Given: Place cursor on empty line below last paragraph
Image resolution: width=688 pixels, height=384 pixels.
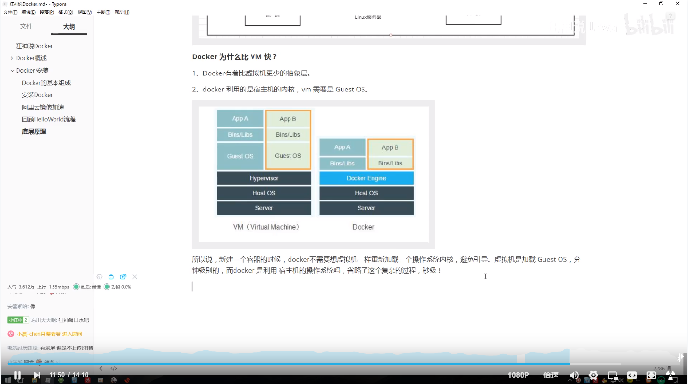Looking at the screenshot, I should point(387,286).
